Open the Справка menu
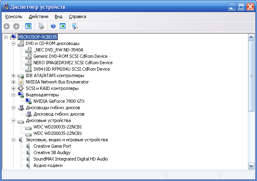Screen dimensions: 257x181 [78, 16]
